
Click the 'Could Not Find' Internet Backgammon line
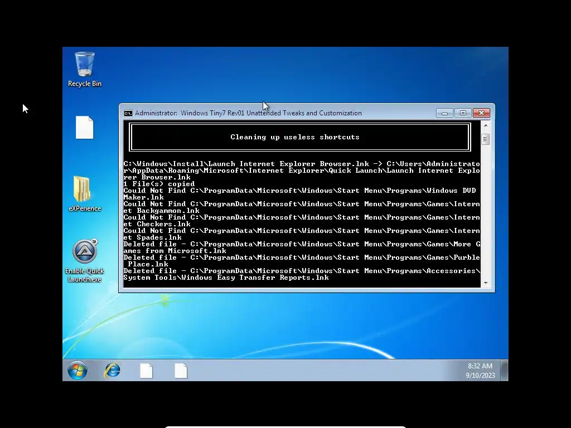302,207
